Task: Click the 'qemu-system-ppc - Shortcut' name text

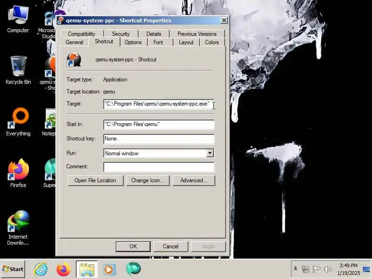Action: click(126, 60)
